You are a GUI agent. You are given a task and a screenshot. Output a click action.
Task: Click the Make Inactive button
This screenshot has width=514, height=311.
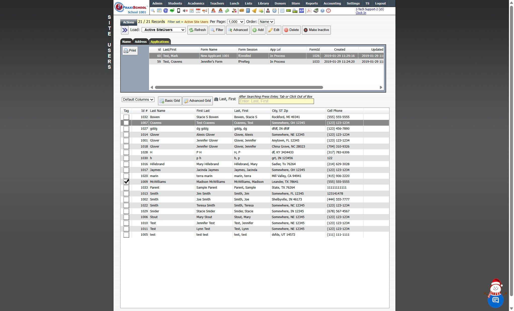(x=316, y=30)
